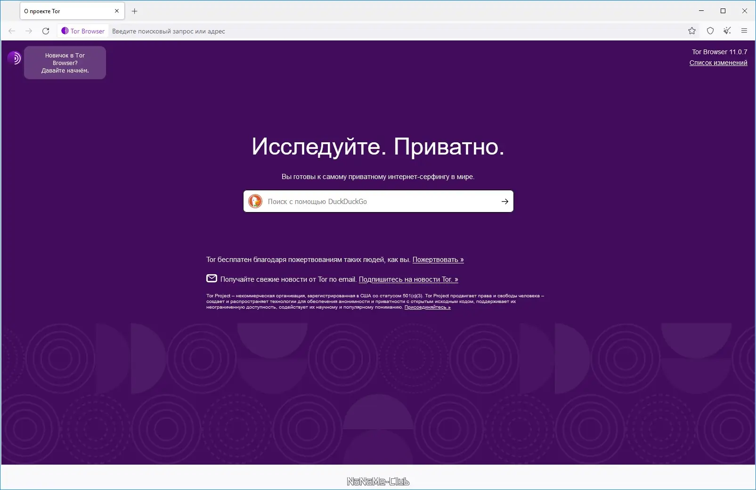Screen dimensions: 756x490
Task: Click the 'Исследуйте. Приватно.' heading
Action: [378, 147]
